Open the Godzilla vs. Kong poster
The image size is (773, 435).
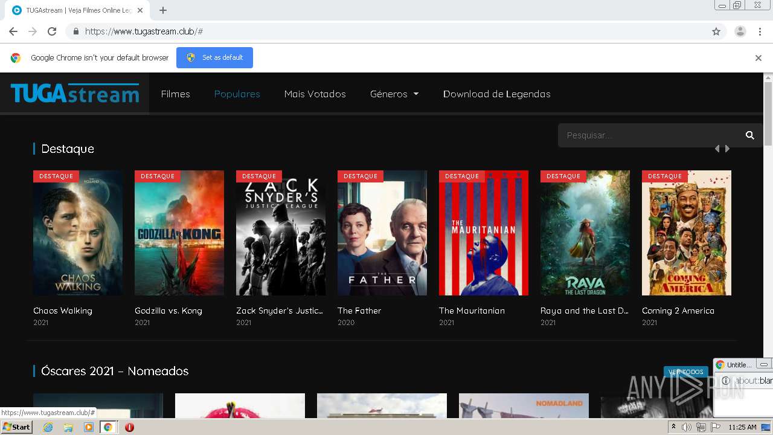point(179,233)
